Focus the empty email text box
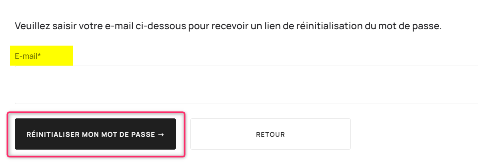Image resolution: width=478 pixels, height=162 pixels. pyautogui.click(x=246, y=85)
